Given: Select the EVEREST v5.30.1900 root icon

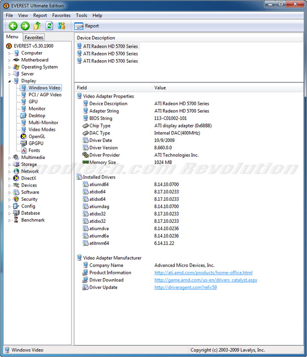Looking at the screenshot, I should point(9,46).
